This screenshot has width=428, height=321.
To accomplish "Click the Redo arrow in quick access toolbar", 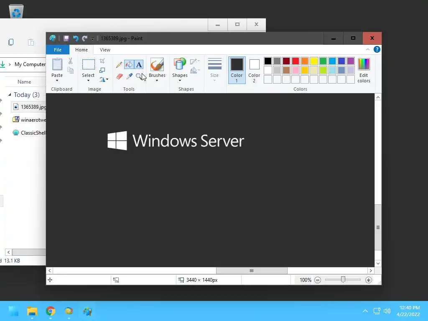I will 84,38.
